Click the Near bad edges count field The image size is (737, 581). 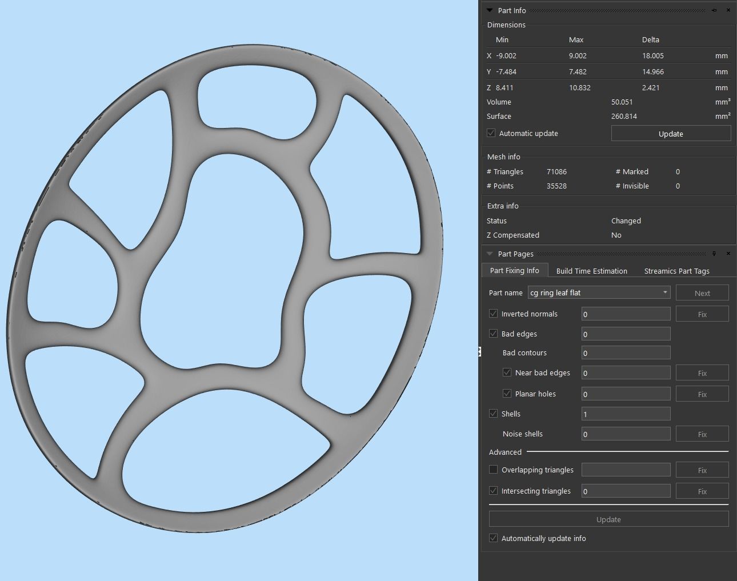pos(626,372)
